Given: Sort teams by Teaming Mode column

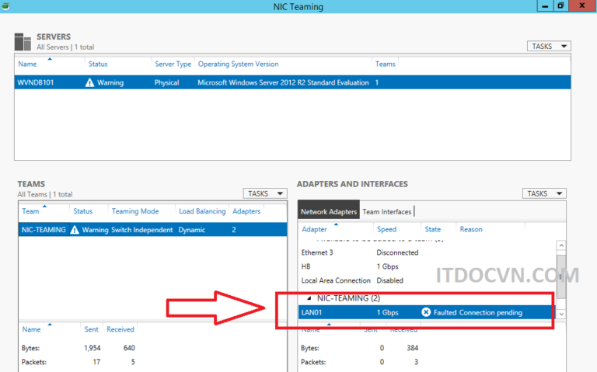Looking at the screenshot, I should coord(134,211).
